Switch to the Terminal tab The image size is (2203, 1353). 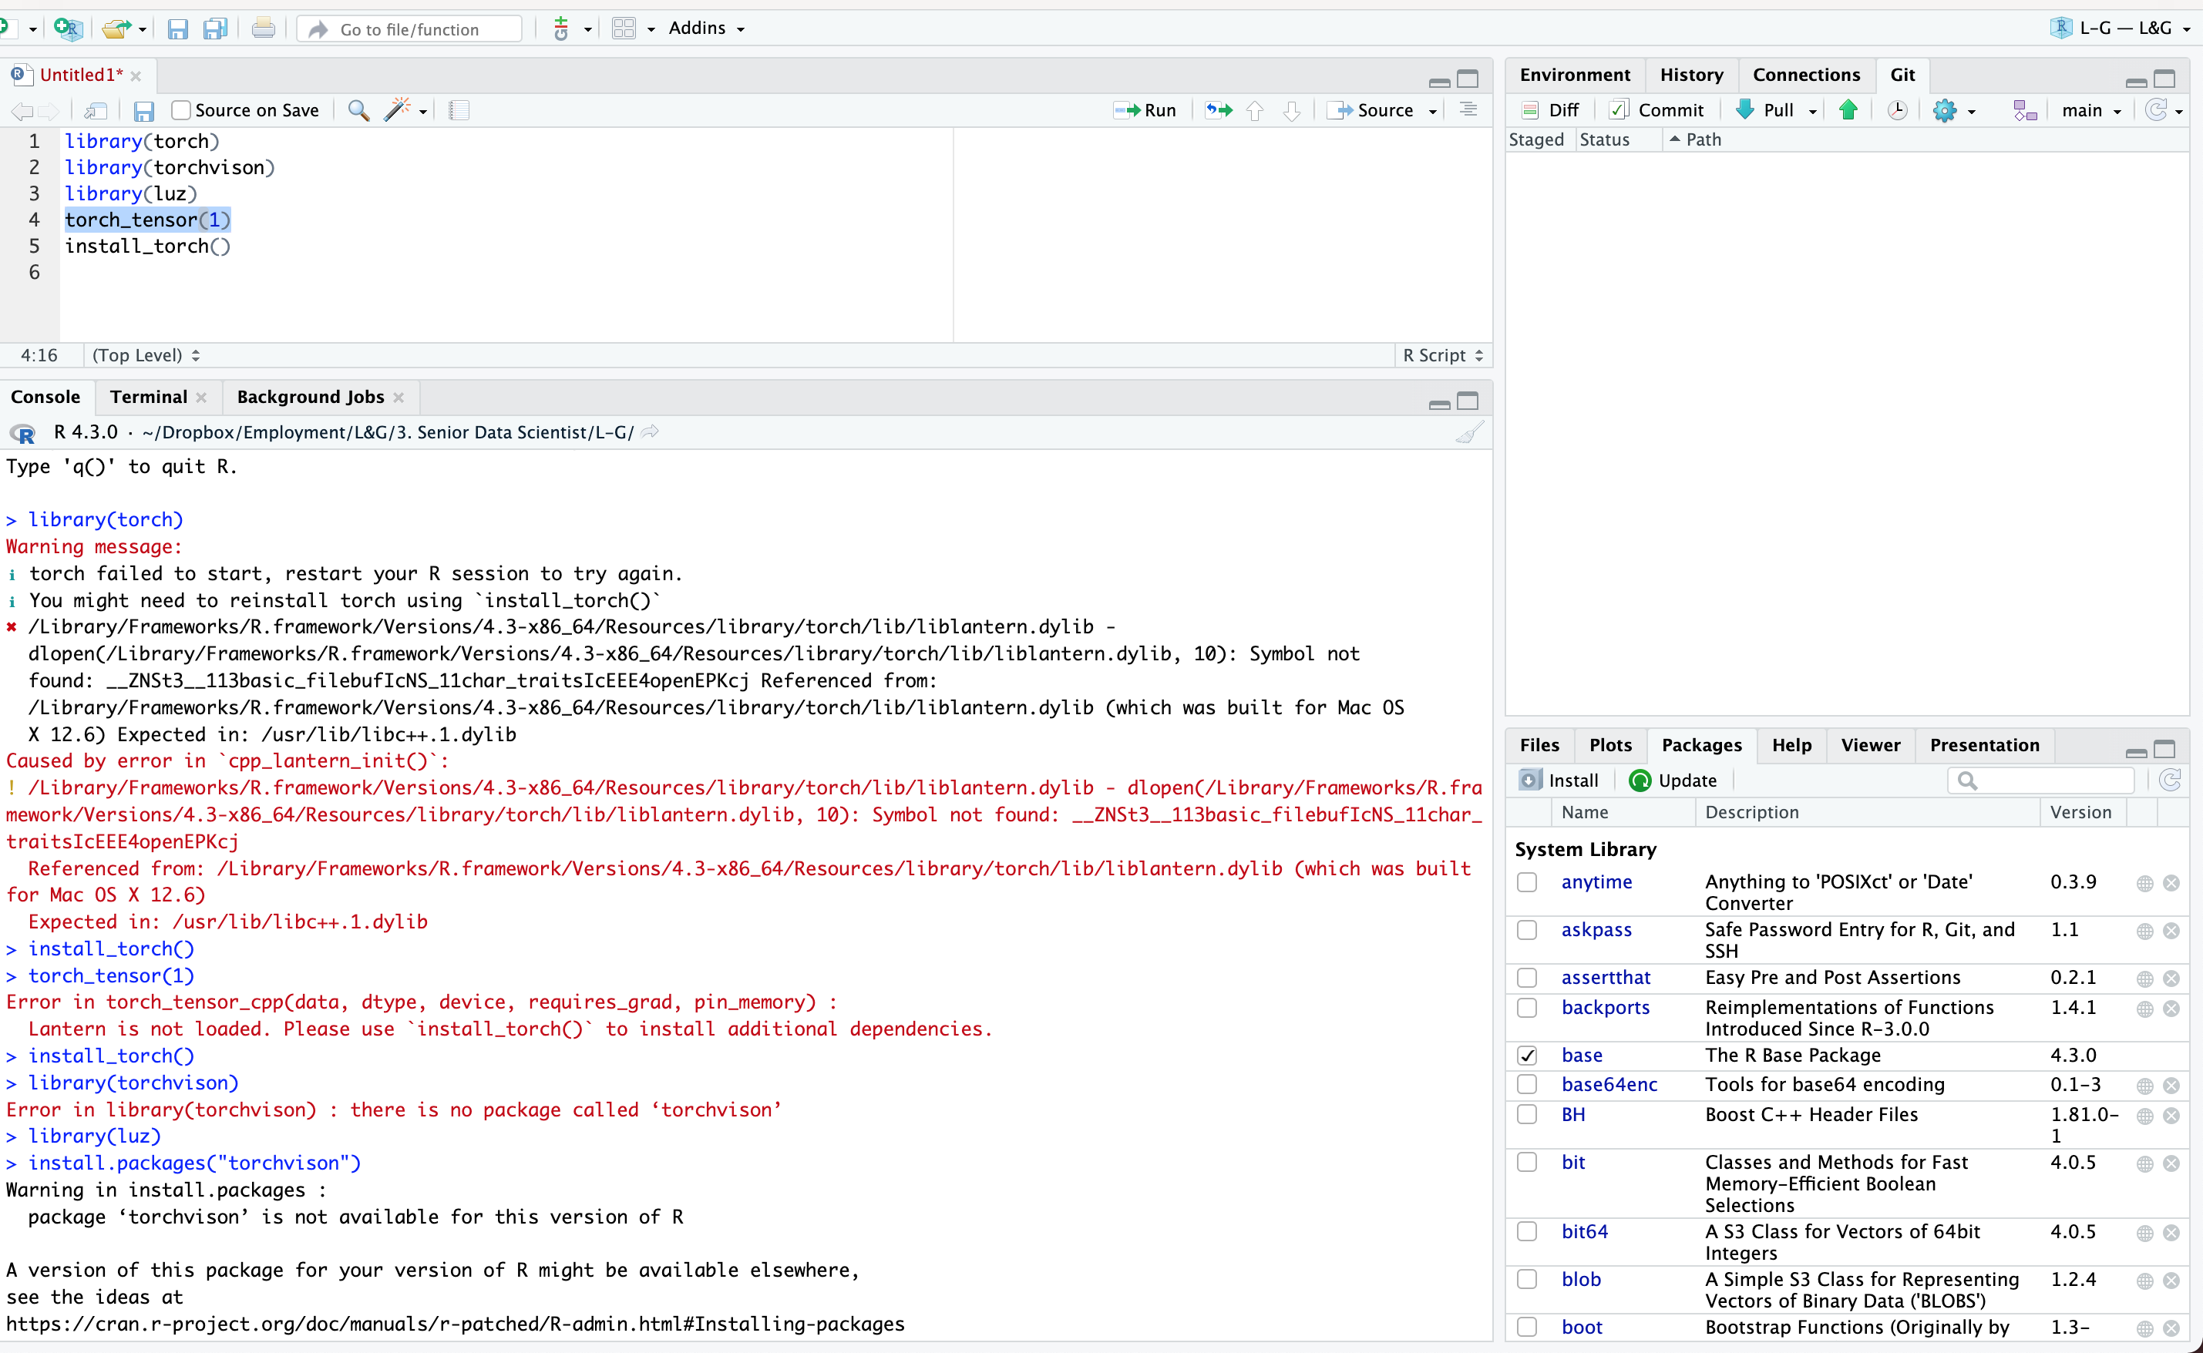pos(149,398)
